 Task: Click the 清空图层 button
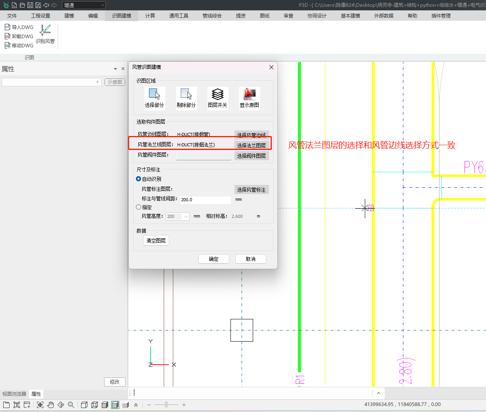coord(156,241)
